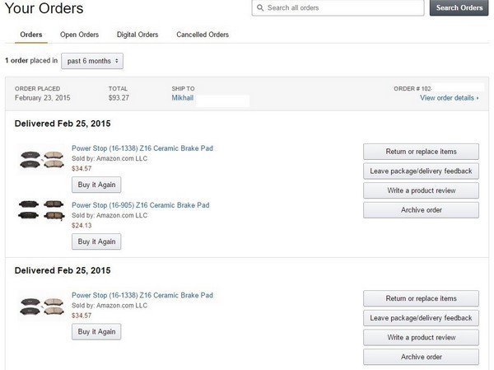Open the 16-905 brake pad thumbnail
494x370 pixels.
point(41,210)
